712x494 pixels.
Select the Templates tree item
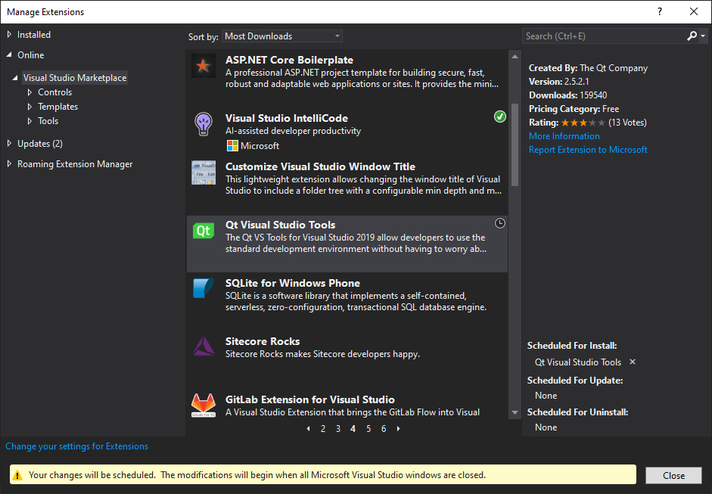[x=58, y=107]
